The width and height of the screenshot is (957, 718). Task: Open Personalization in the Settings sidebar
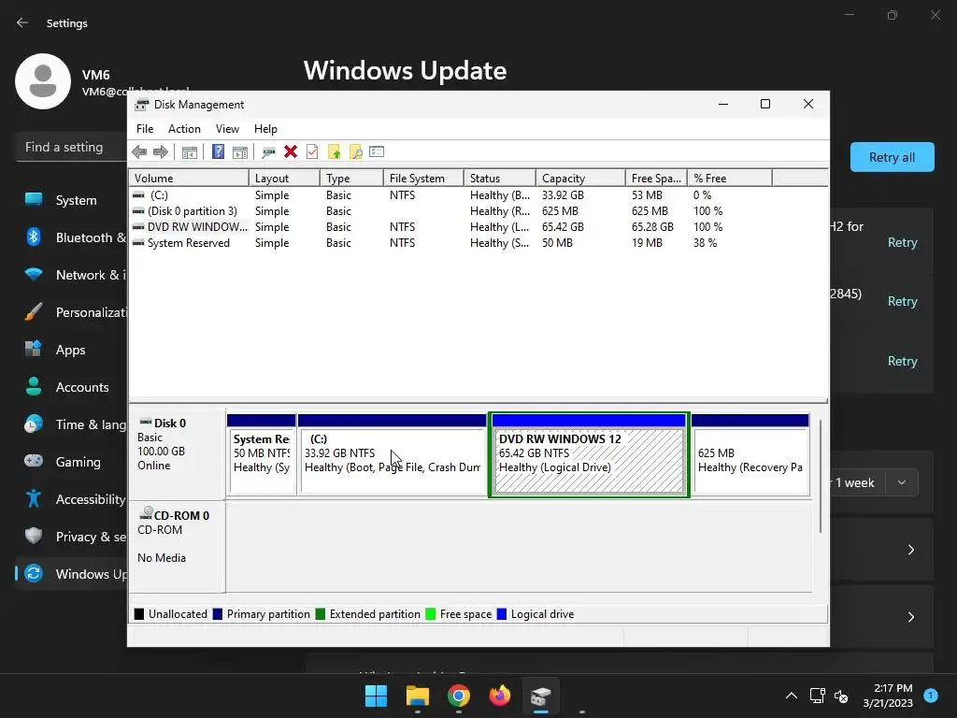point(71,312)
